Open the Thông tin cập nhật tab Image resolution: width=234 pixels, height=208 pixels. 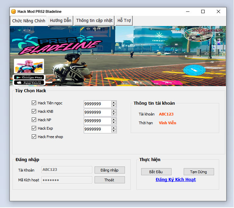[94, 21]
